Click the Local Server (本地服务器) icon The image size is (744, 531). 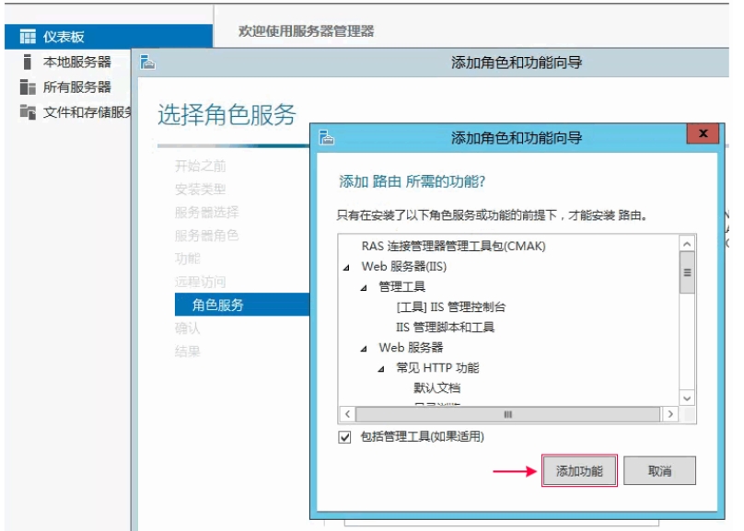tap(28, 62)
